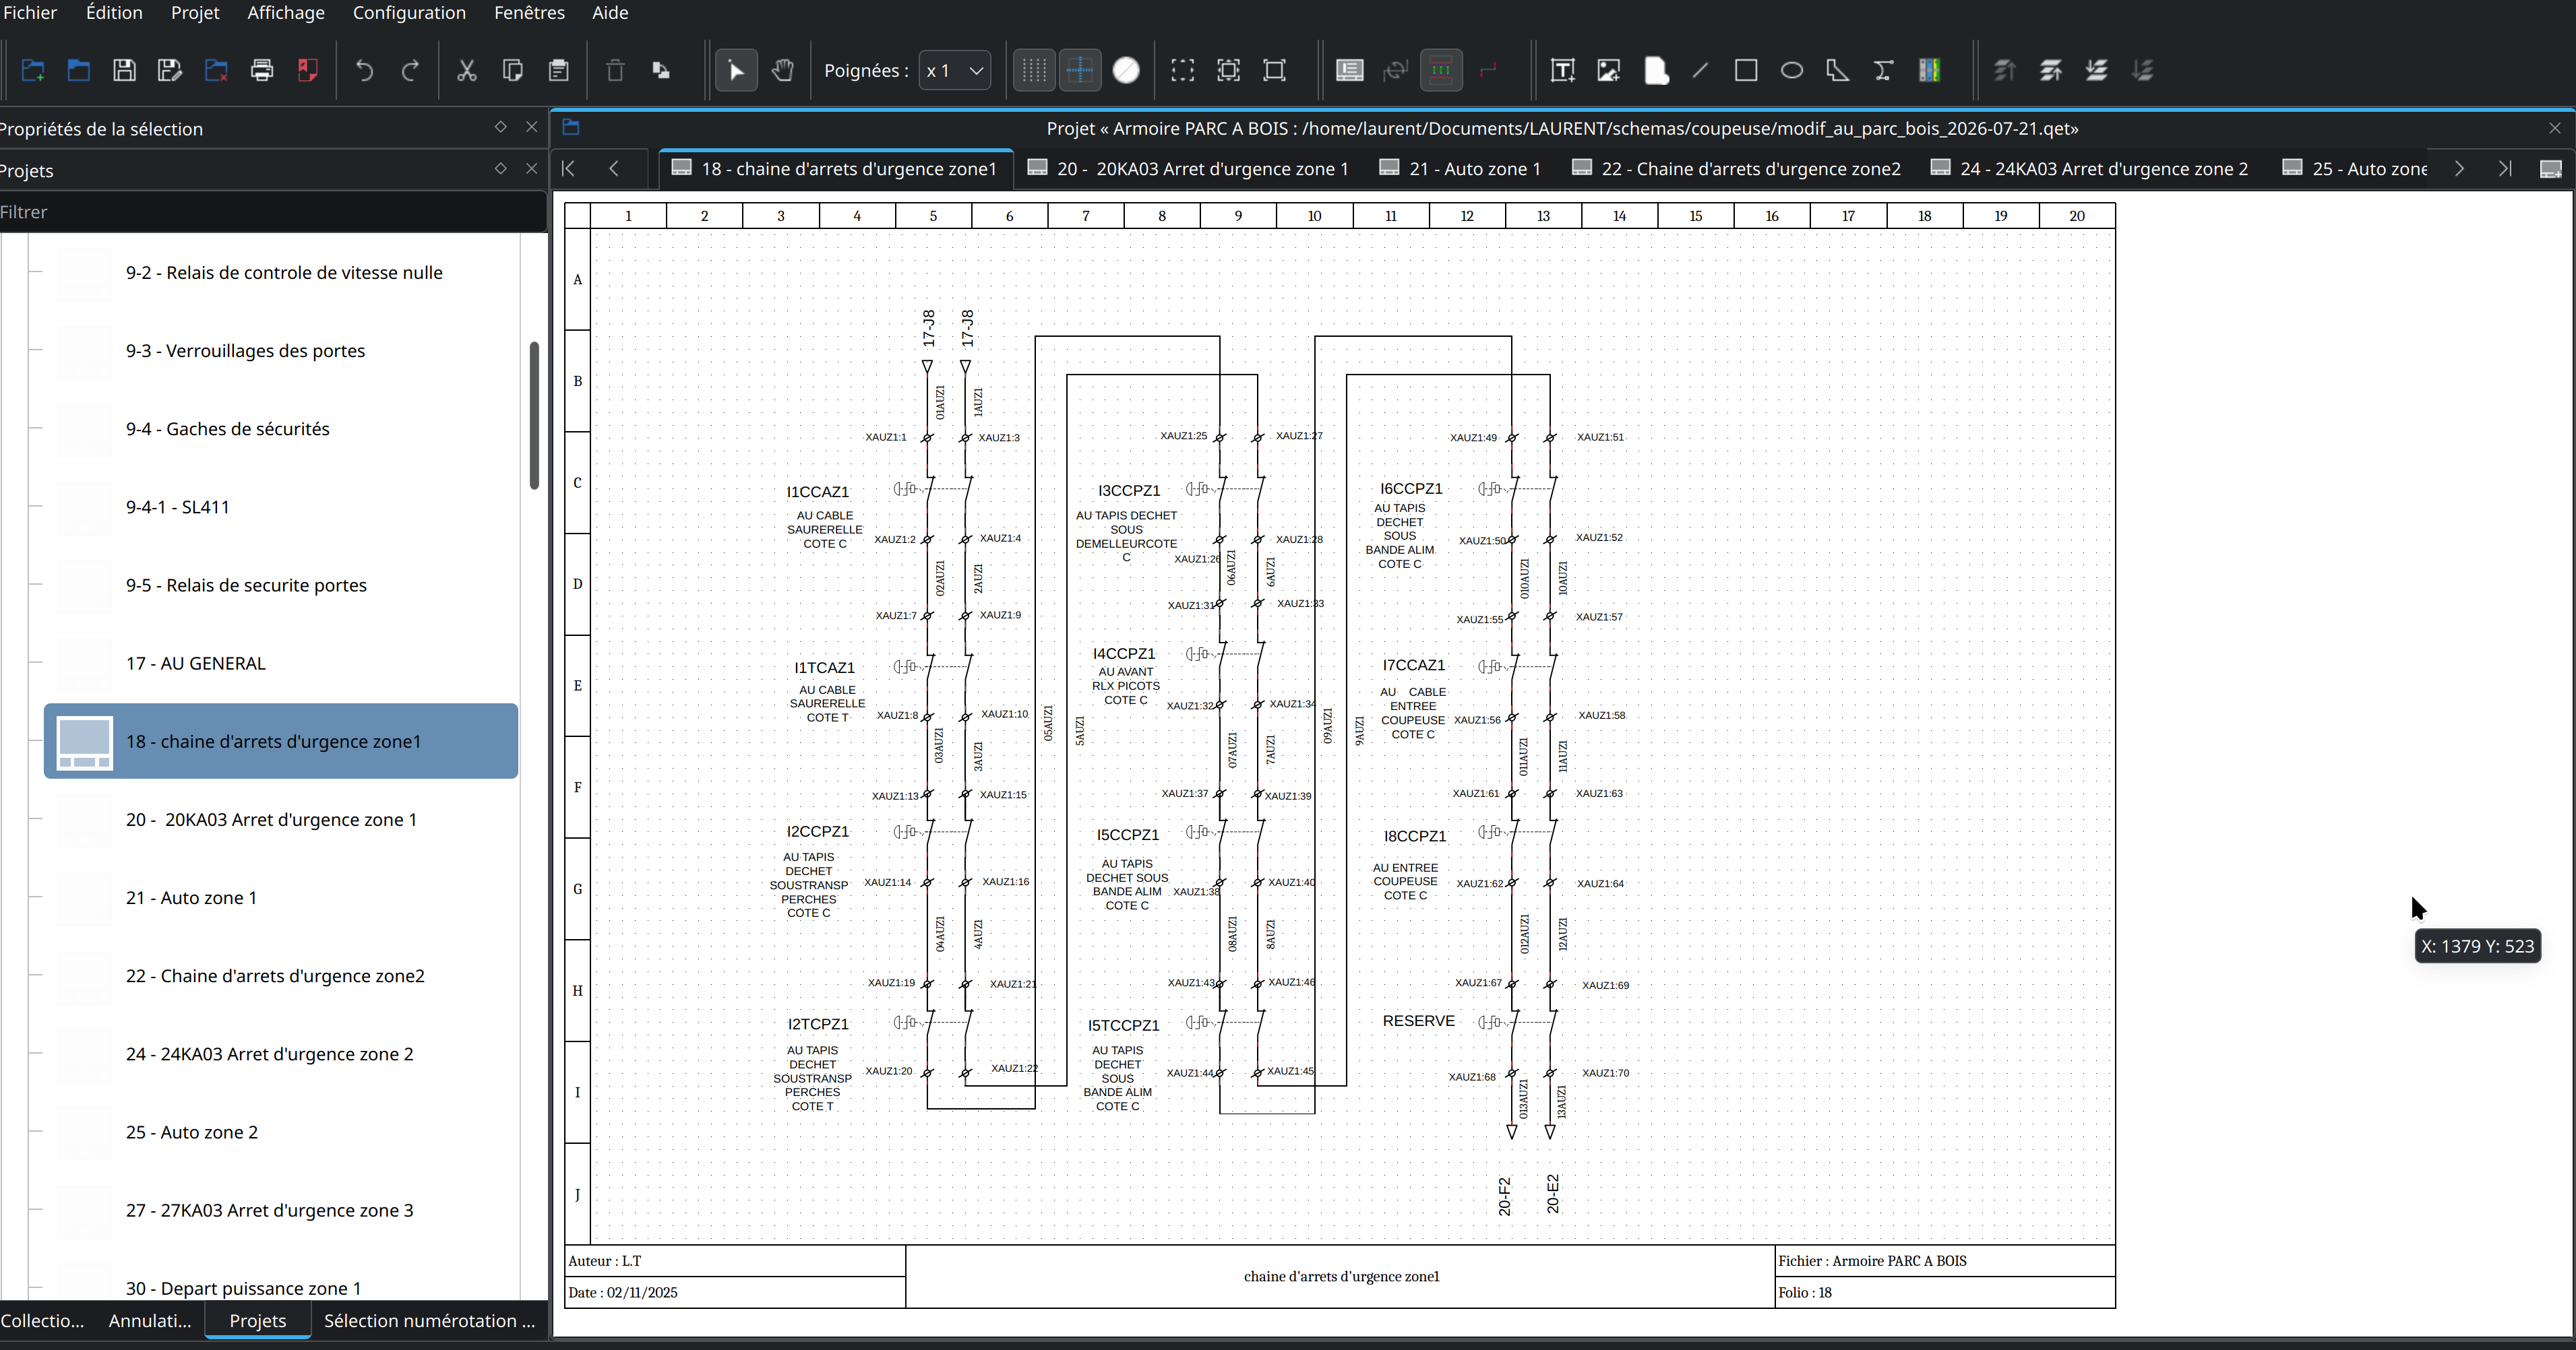Print the diagram with the printer icon
2576x1350 pixels.
click(262, 70)
